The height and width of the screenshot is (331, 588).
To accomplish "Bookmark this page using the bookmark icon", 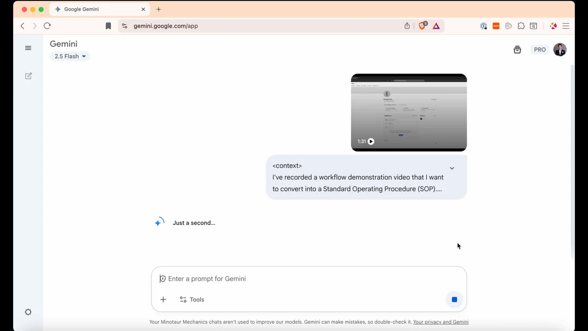I will click(108, 26).
